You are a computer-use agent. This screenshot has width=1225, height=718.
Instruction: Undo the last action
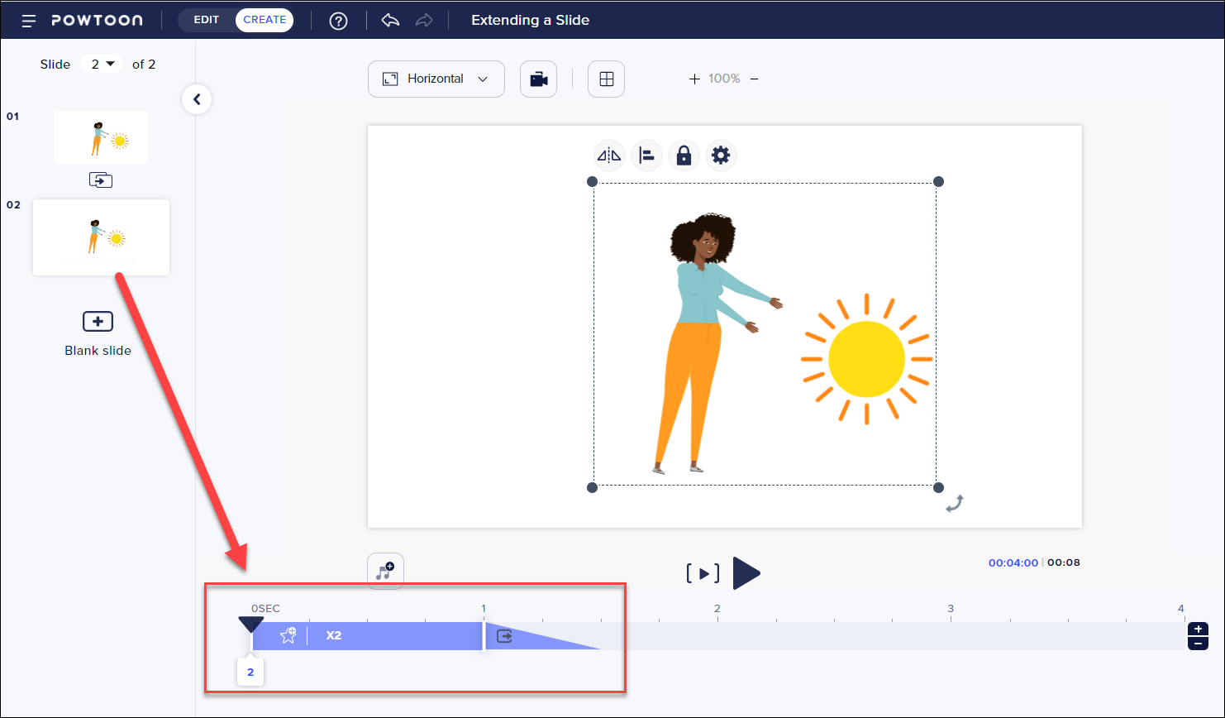click(x=390, y=21)
